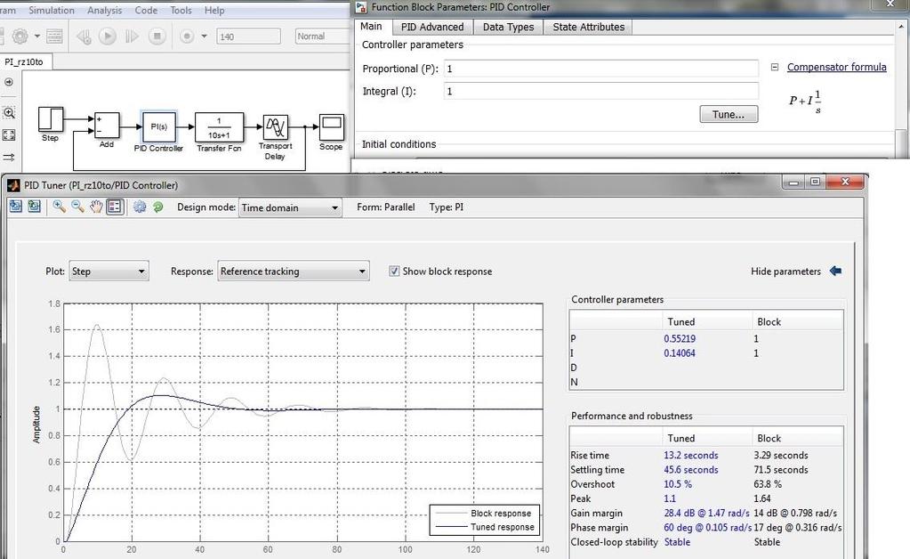Click the Hide parameters arrow button
This screenshot has height=559, width=910.
point(835,271)
